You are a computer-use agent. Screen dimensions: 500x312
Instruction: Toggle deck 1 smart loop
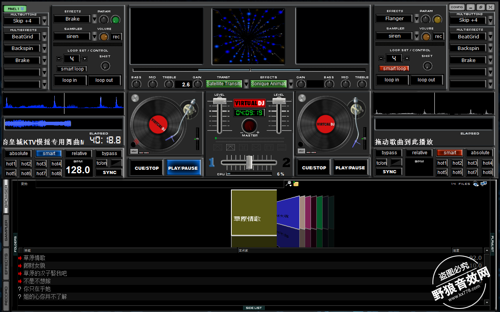(72, 69)
